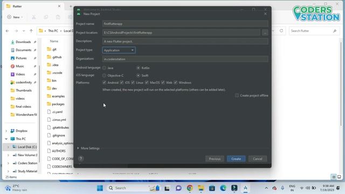Select Java as Android language
This screenshot has width=345, height=194.
coord(104,68)
